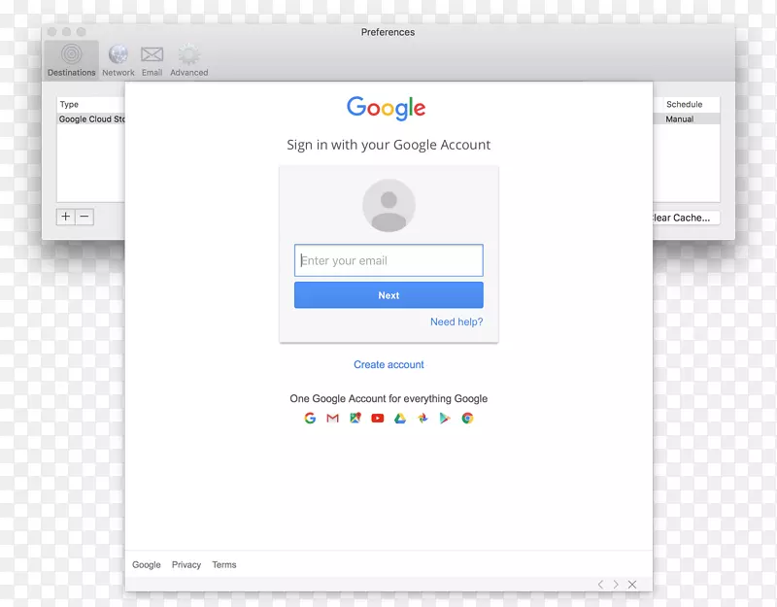
Task: Click the Google G service icon
Action: (310, 419)
